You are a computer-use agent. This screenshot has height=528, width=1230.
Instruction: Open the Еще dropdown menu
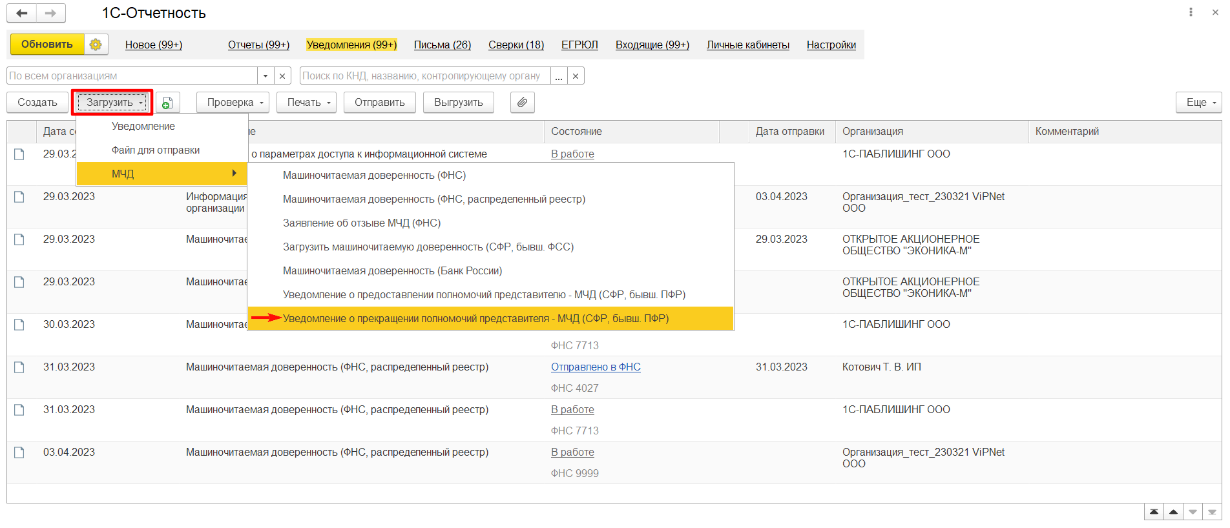pos(1199,103)
